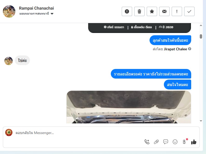
Task: Star this conversation for follow-up
Action: click(x=152, y=11)
